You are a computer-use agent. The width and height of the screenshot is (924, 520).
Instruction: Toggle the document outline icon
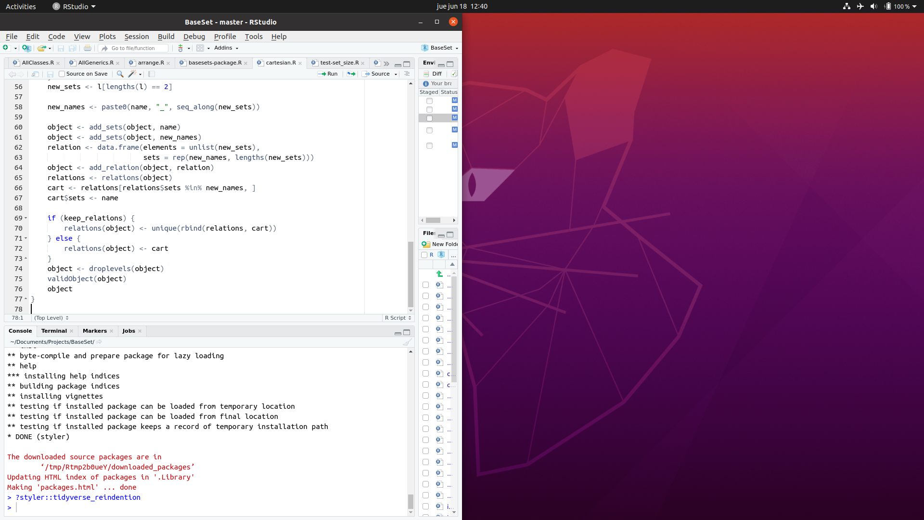tap(407, 74)
